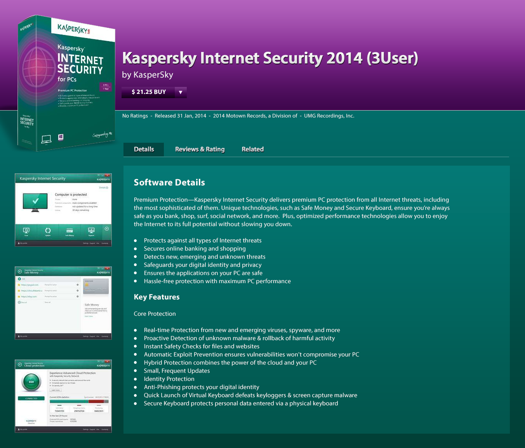The image size is (525, 448).
Task: Click the $ 21.25 BUY button
Action: pyautogui.click(x=148, y=92)
